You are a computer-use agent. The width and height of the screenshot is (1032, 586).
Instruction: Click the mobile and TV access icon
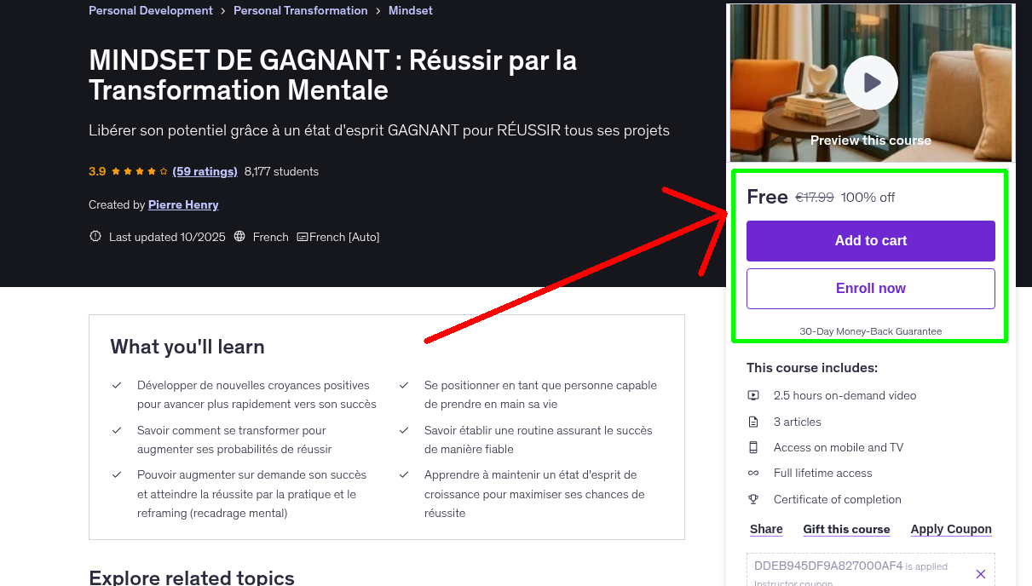pyautogui.click(x=753, y=447)
